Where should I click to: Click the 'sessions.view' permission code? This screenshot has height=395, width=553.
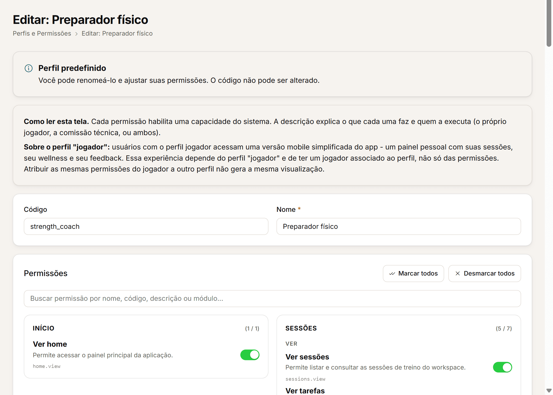(x=305, y=379)
